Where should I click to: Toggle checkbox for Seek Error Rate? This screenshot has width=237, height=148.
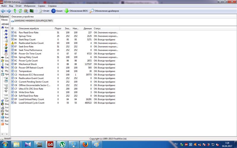(12, 46)
